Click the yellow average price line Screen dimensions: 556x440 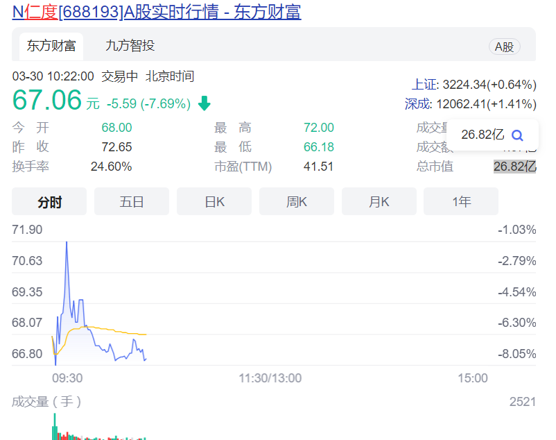click(111, 330)
